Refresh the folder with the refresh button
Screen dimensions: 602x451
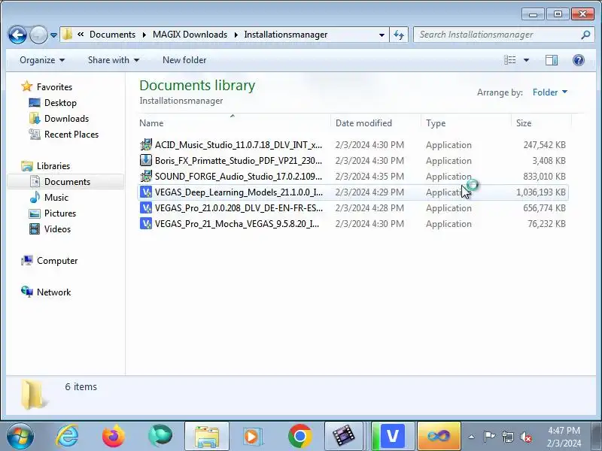399,35
